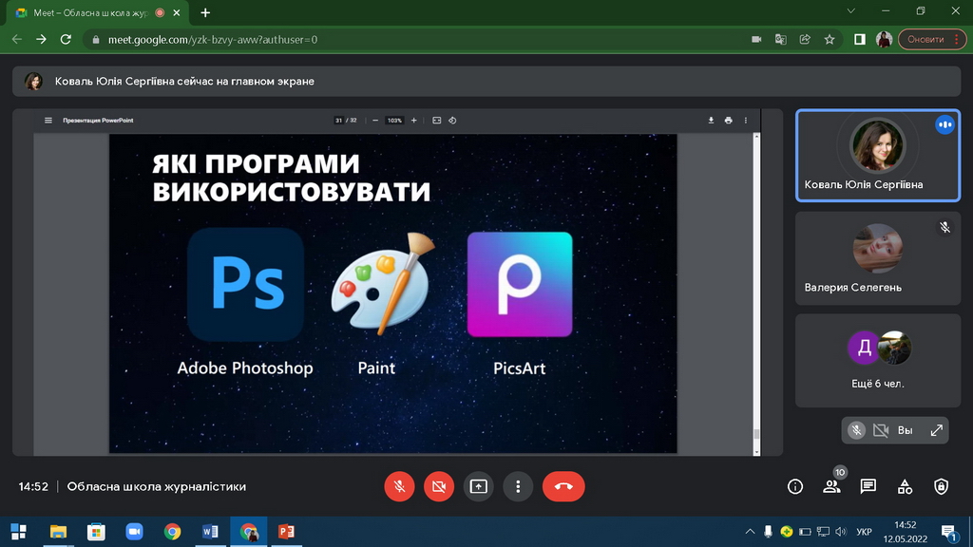
Task: Open the Windows Start menu
Action: (x=19, y=532)
